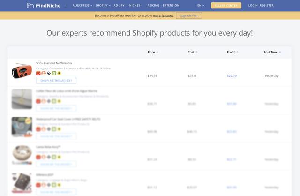Screen dimensions: 300x196
Task: Click the orange supplier icon on SOS radio row
Action: [44, 73]
